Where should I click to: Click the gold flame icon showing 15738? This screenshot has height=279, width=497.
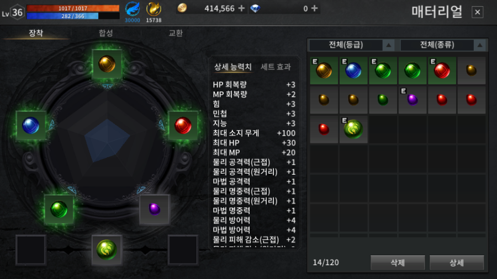pos(154,9)
